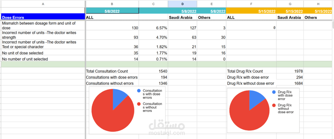This screenshot has height=139, width=334.
Task: Click red legend dot for consultations without errors
Action: [139, 104]
